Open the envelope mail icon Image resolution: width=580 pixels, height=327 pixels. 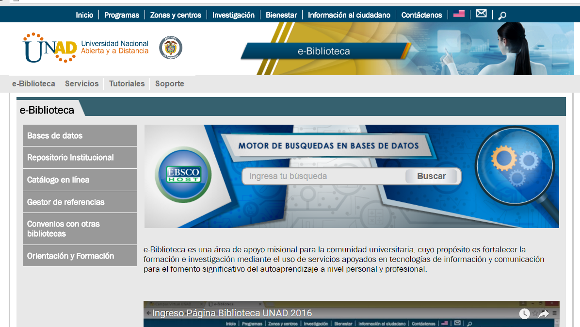(x=481, y=14)
